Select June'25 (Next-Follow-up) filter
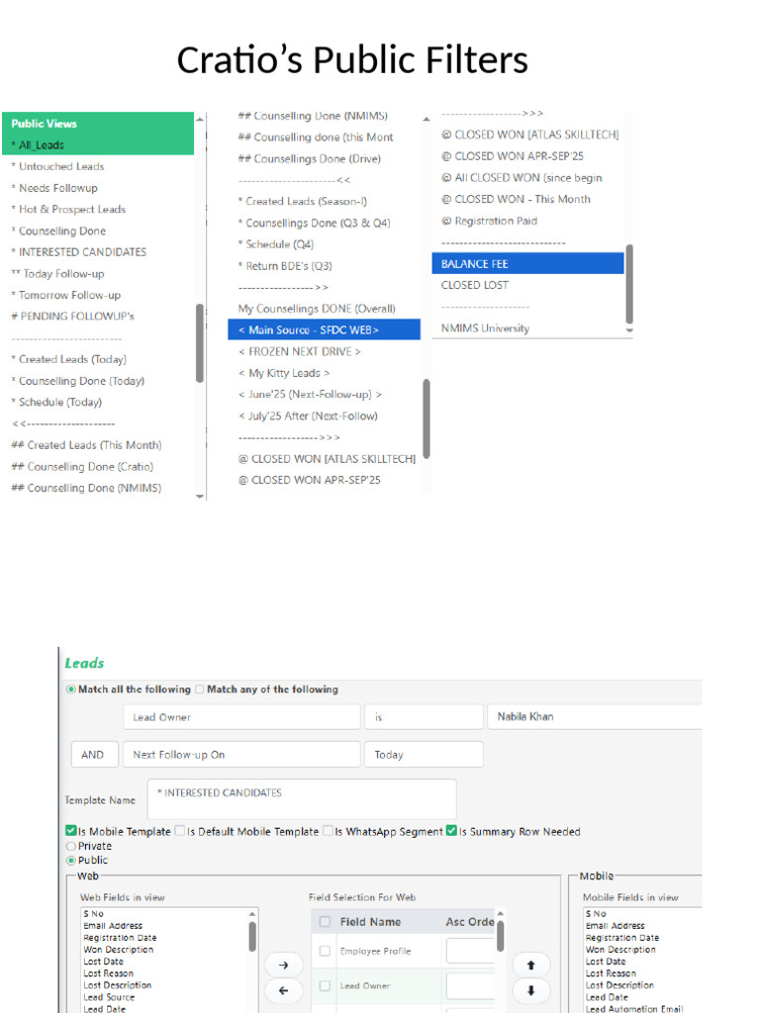This screenshot has height=1013, width=760. (x=310, y=394)
